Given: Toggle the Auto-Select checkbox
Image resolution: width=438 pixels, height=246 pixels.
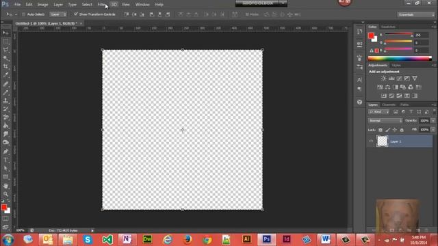Looking at the screenshot, I should 23,14.
